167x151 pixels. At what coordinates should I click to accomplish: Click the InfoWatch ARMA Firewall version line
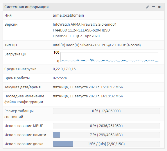point(85,24)
